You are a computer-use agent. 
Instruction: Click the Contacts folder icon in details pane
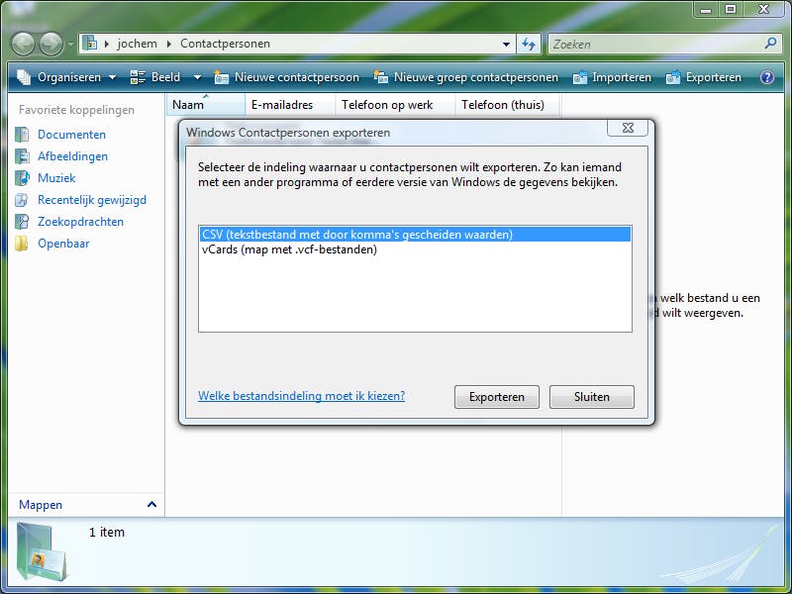tap(42, 552)
